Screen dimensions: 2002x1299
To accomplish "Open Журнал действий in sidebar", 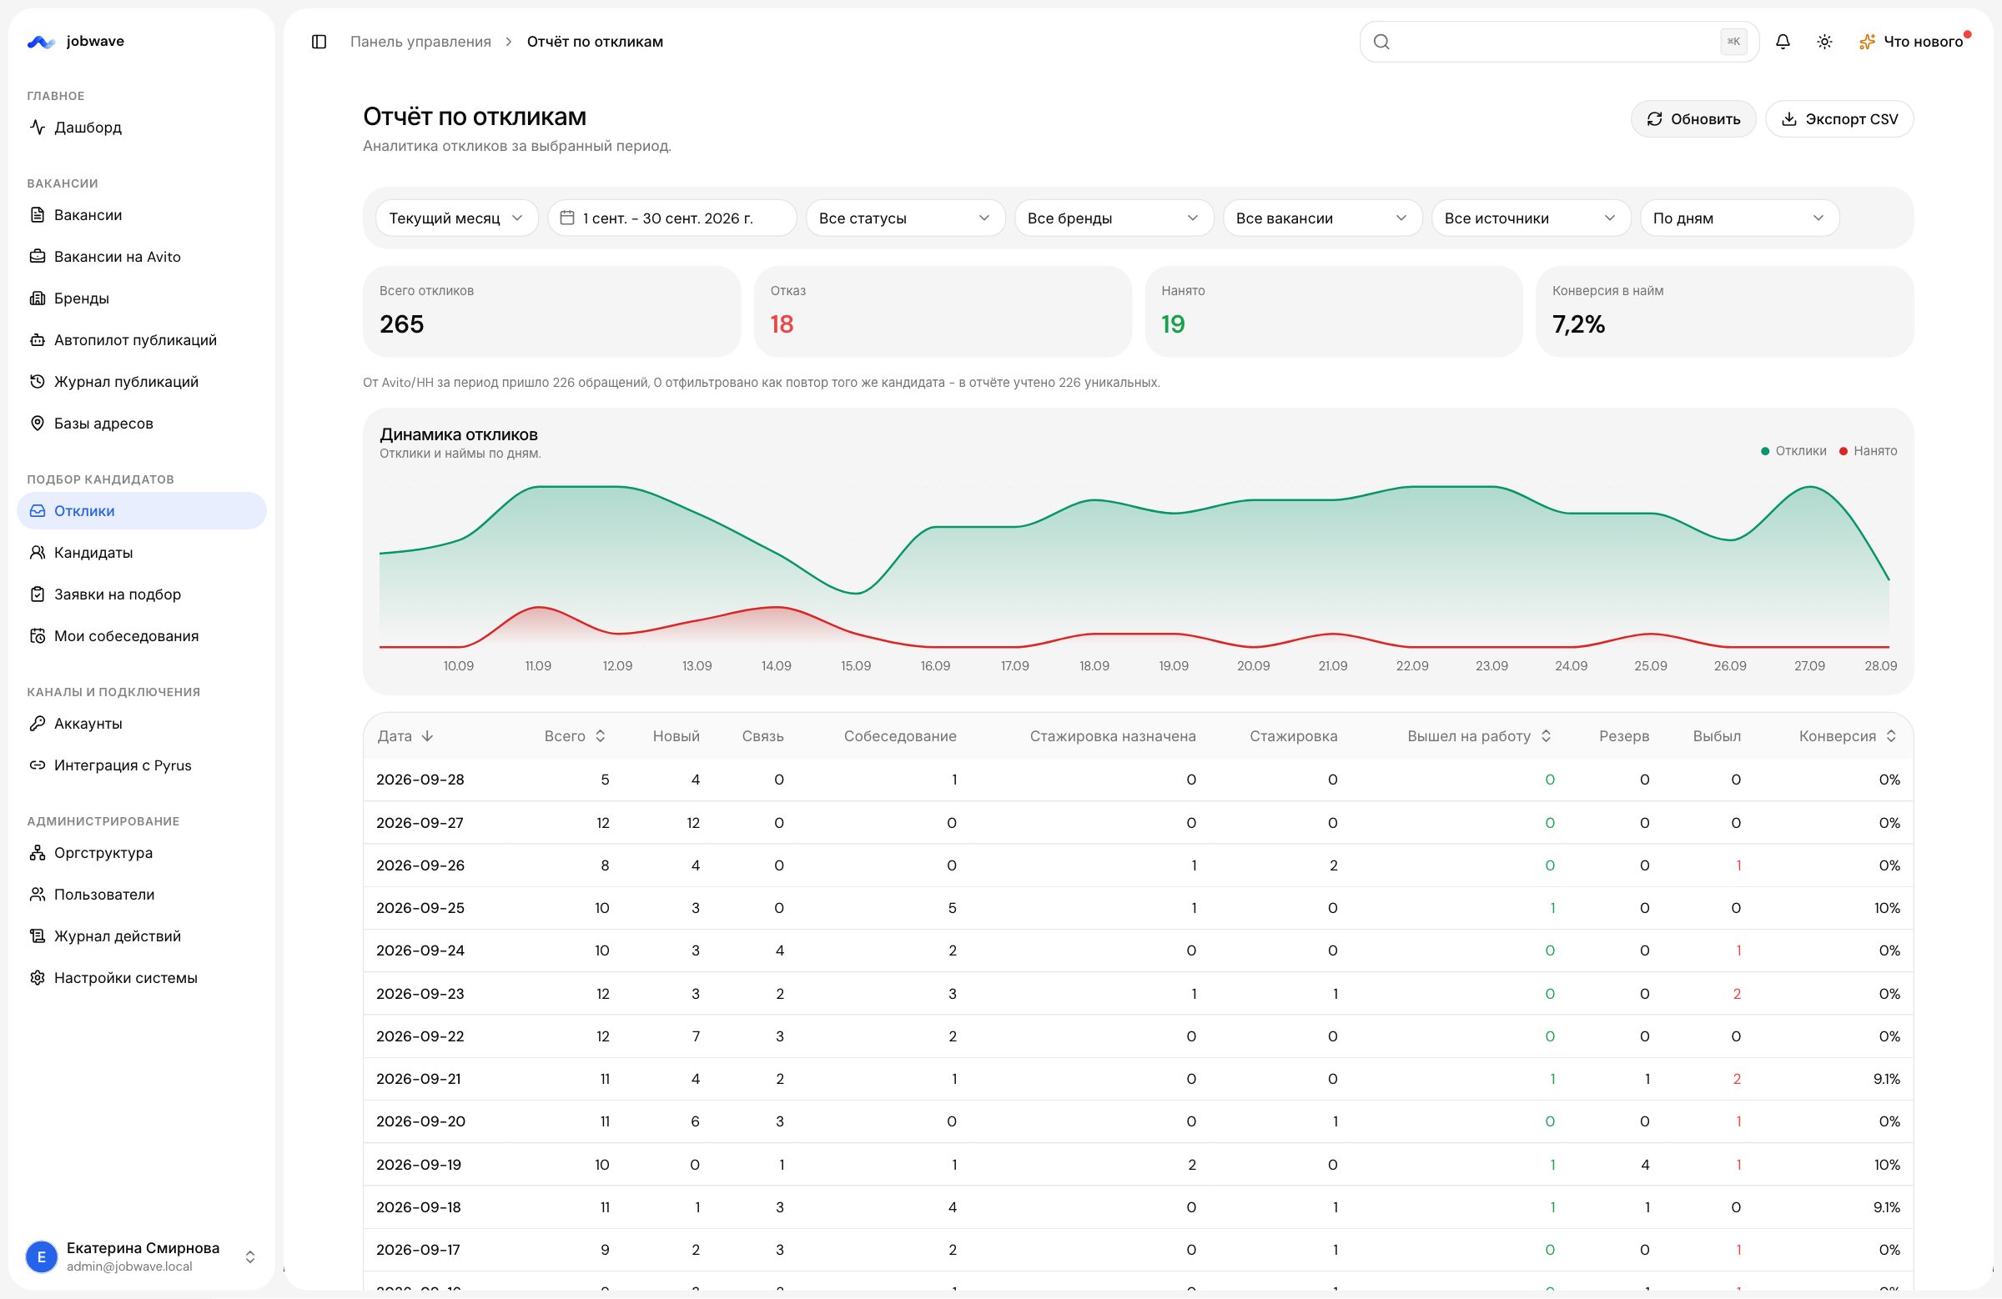I will tap(141, 935).
